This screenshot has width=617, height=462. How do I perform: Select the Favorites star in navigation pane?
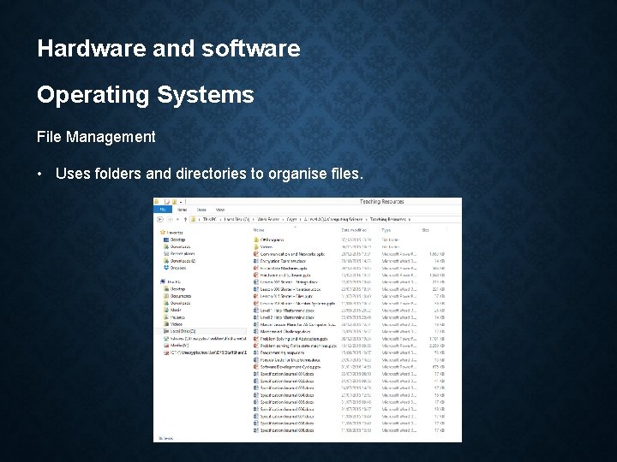click(x=163, y=232)
